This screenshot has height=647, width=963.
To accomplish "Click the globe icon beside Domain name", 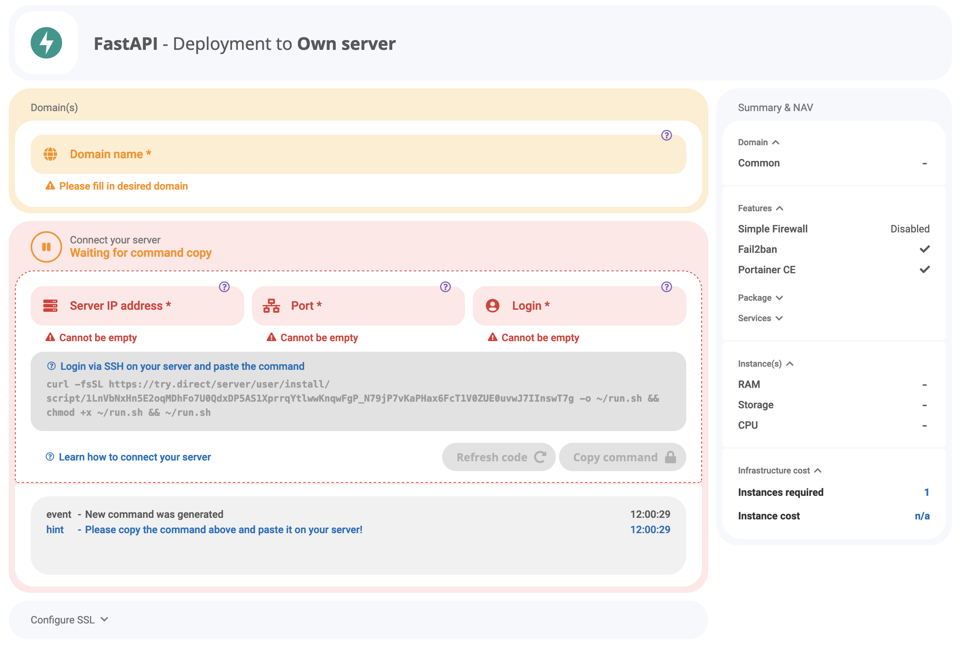I will [x=50, y=154].
